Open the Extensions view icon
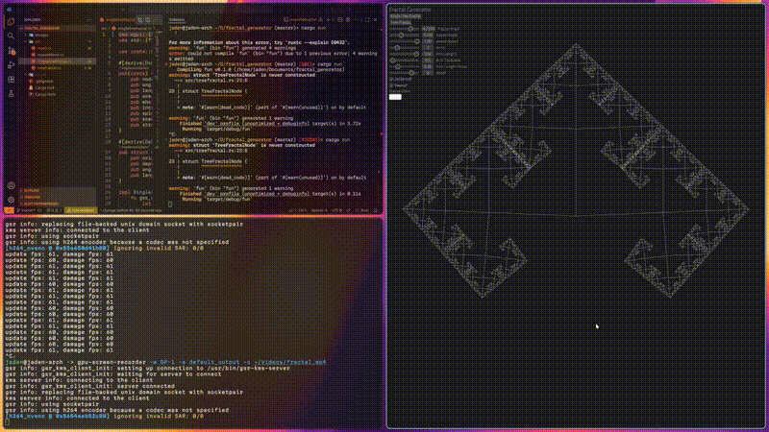This screenshot has width=769, height=432. tap(11, 80)
